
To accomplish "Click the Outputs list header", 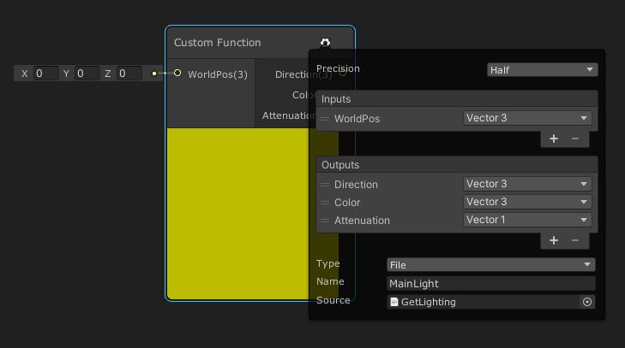I will pos(457,165).
